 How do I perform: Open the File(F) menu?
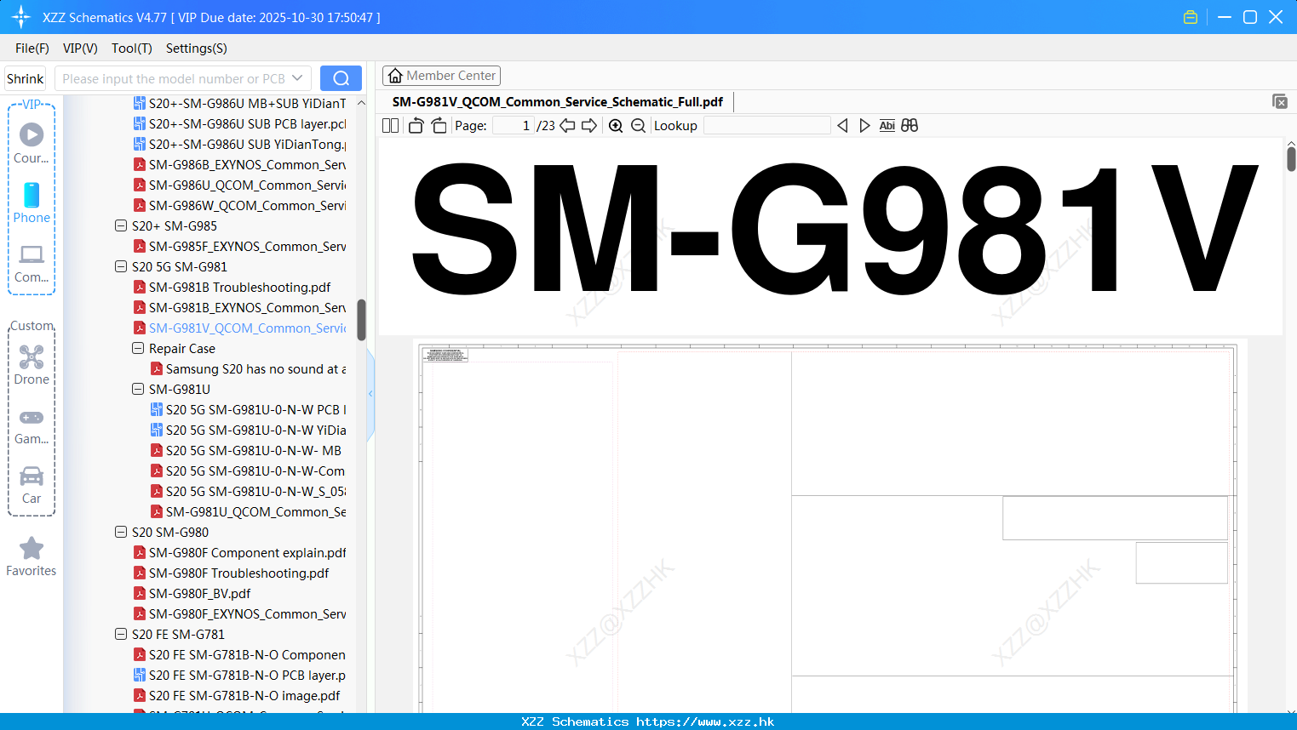32,48
